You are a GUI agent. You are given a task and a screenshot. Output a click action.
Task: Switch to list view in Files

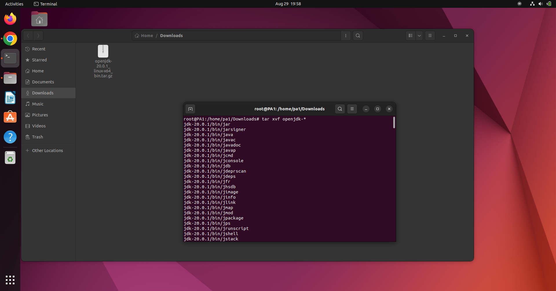410,35
